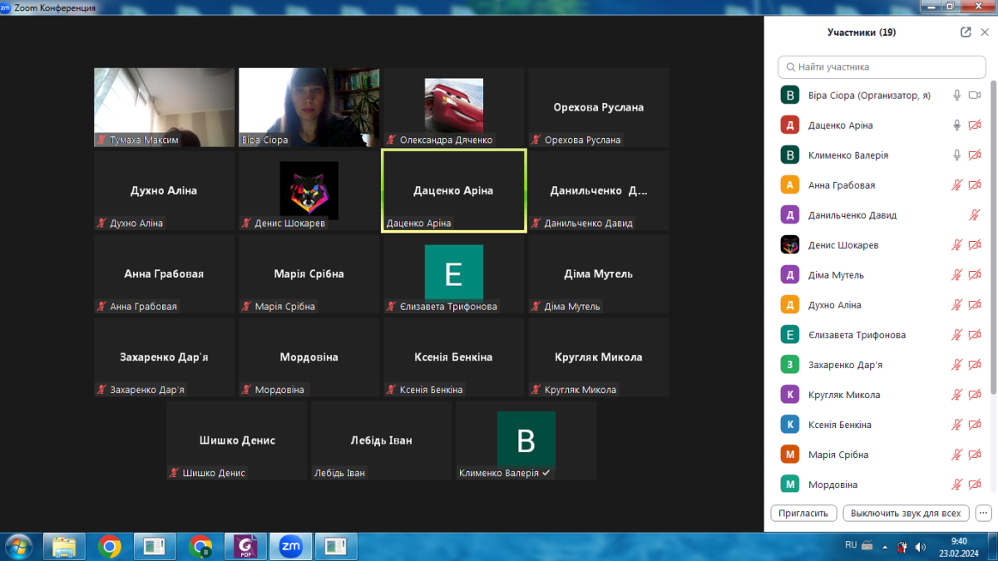Open the three-dots more options menu

click(984, 513)
